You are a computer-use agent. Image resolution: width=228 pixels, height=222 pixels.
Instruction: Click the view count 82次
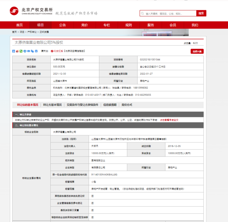point(195,43)
